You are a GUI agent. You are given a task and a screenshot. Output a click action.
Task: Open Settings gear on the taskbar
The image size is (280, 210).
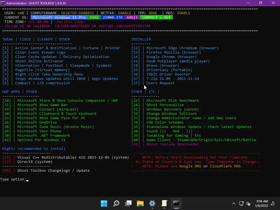click(x=152, y=203)
